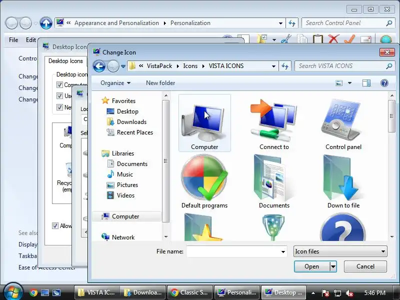Click Search Control Panel field

click(x=348, y=23)
